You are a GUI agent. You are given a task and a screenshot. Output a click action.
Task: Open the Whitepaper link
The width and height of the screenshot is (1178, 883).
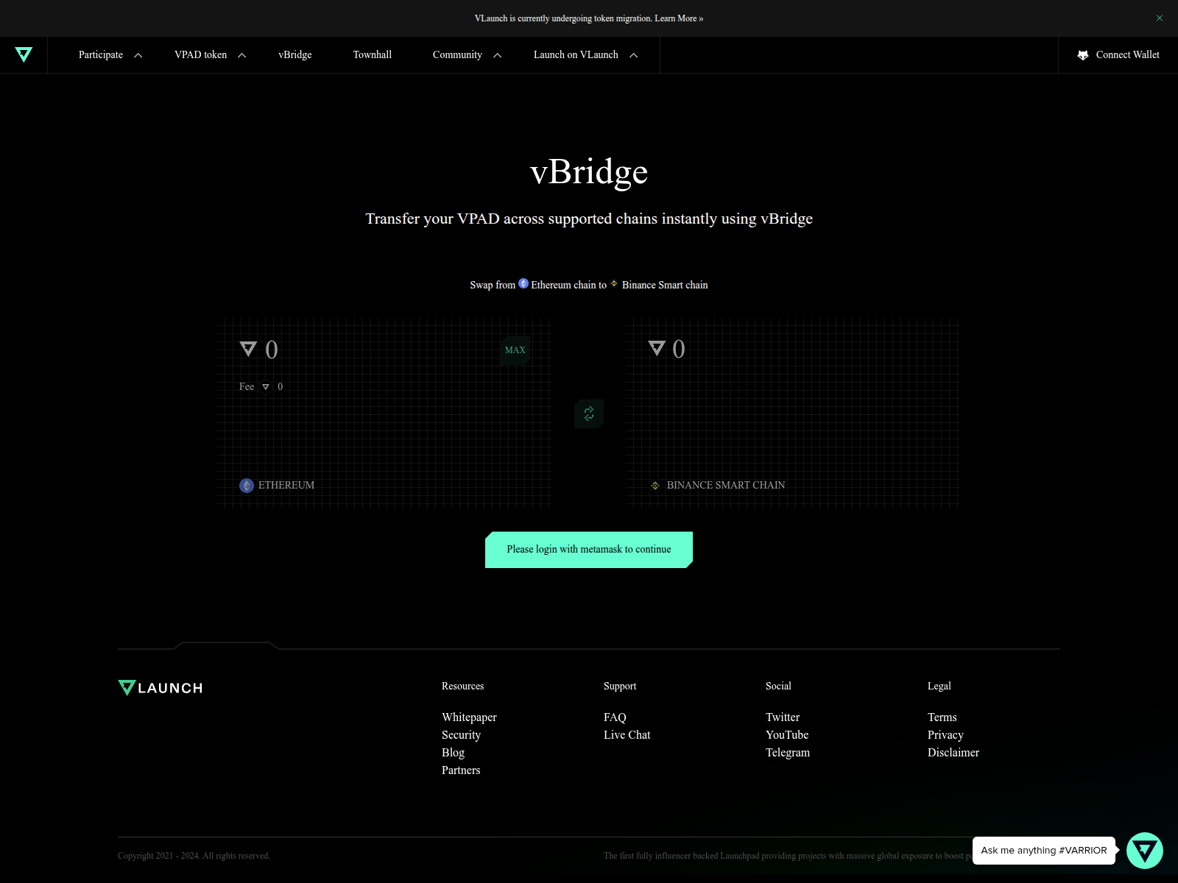point(469,717)
